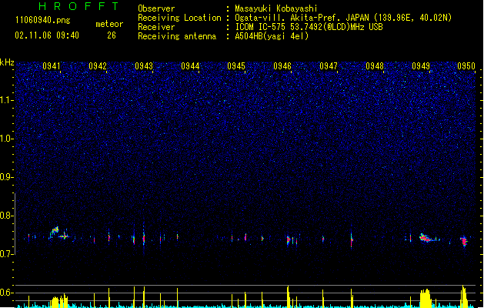The height and width of the screenshot is (308, 484).
Task: Click the green 'meteor' label
Action: (109, 24)
